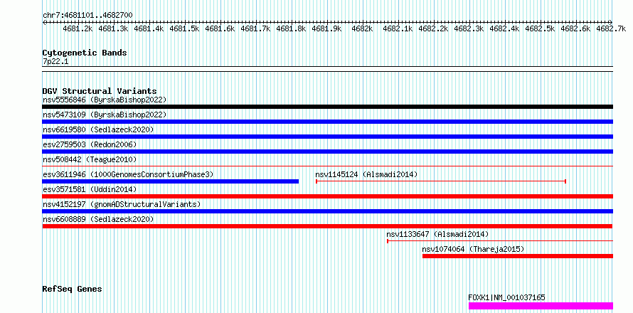Click the thin red nsv508442 line
This screenshot has height=313, width=633.
pyautogui.click(x=327, y=166)
